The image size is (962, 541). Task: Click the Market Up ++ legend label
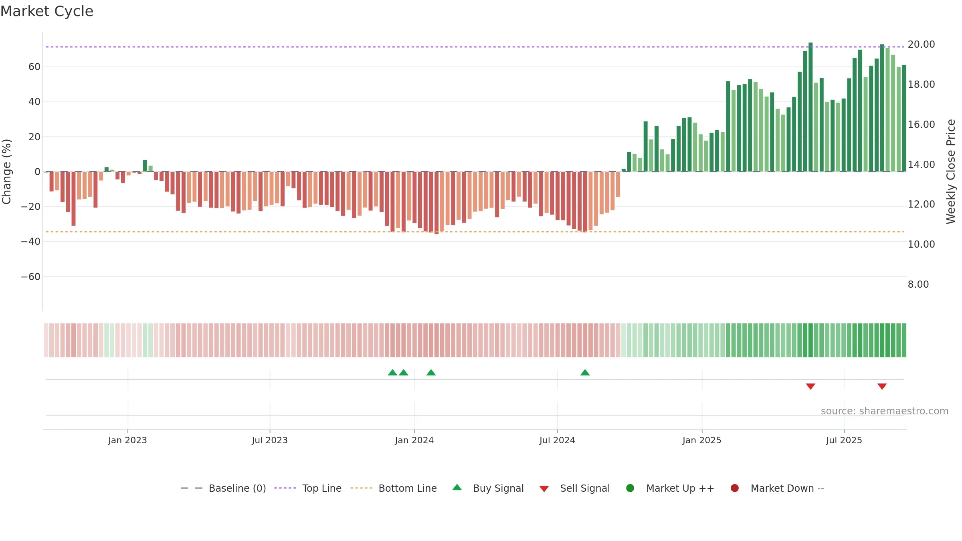(x=680, y=488)
